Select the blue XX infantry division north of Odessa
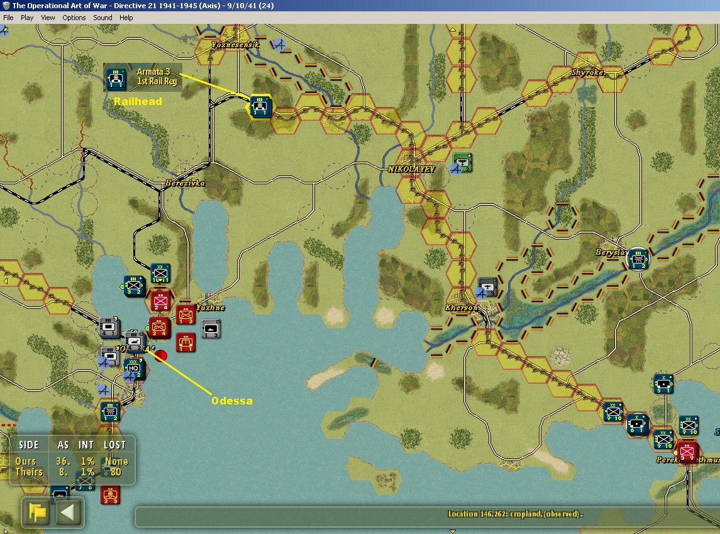Image resolution: width=720 pixels, height=534 pixels. pyautogui.click(x=160, y=273)
